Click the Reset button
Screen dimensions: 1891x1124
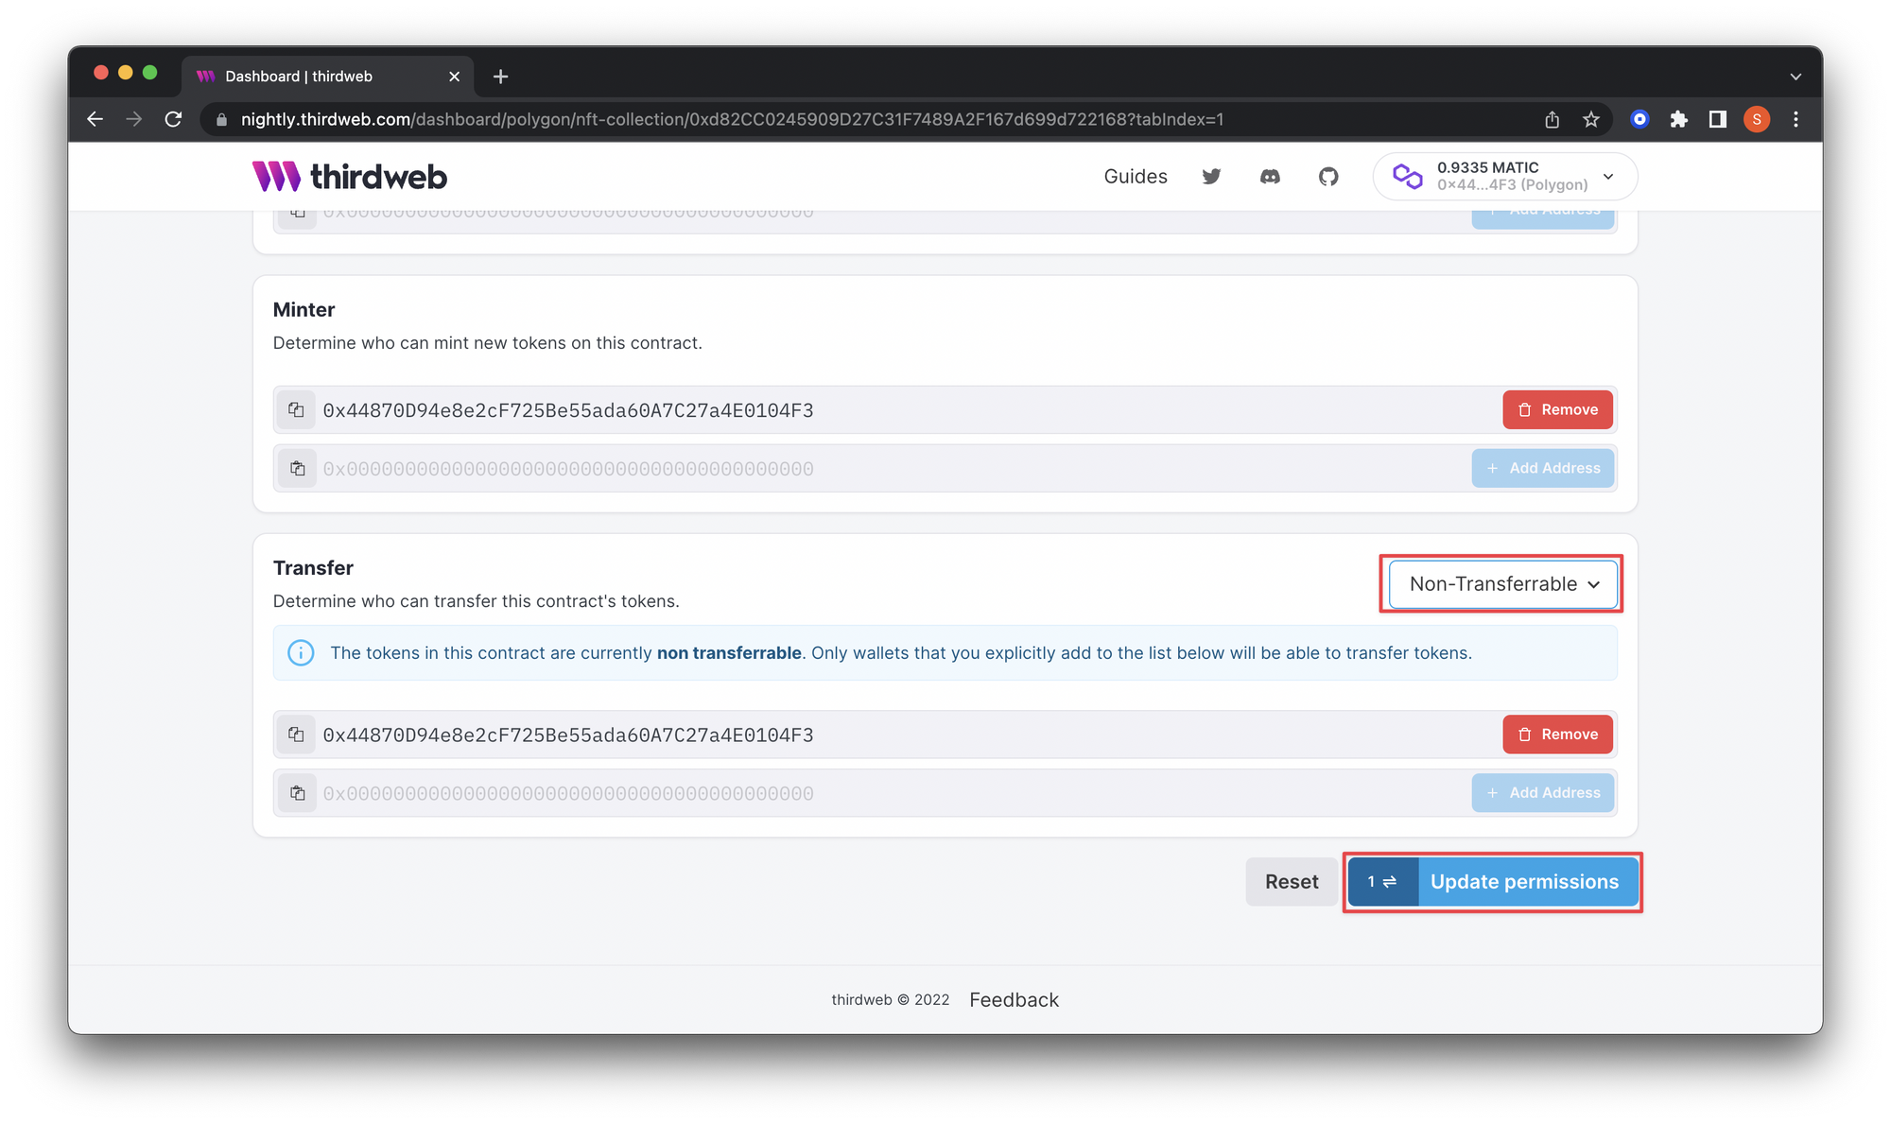pos(1292,882)
